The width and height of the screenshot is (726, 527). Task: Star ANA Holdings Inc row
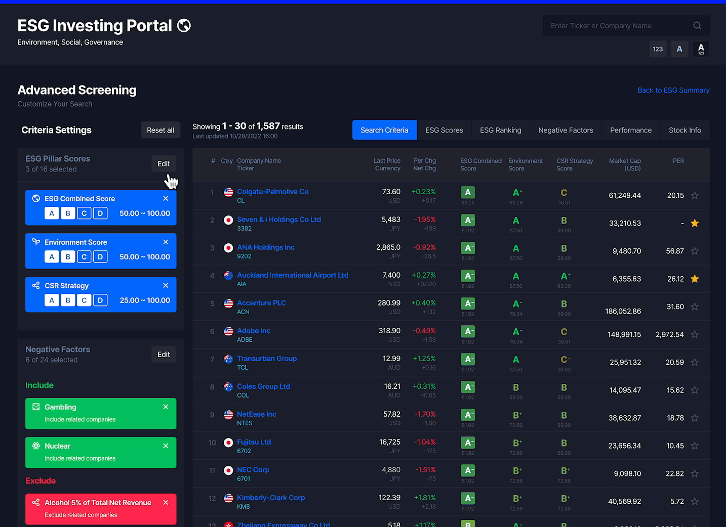tap(695, 251)
